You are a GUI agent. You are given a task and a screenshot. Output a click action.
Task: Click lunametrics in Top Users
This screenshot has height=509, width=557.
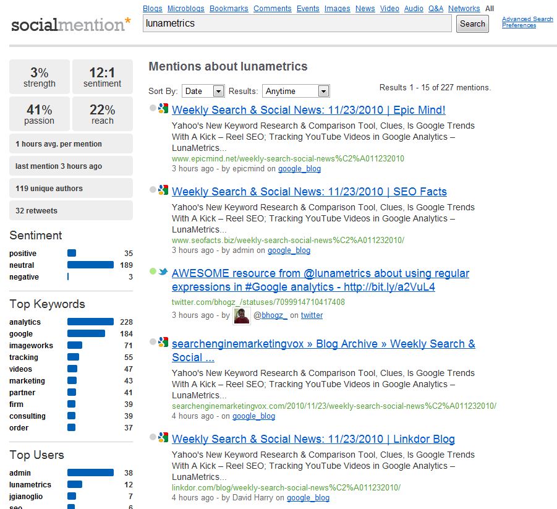[30, 485]
